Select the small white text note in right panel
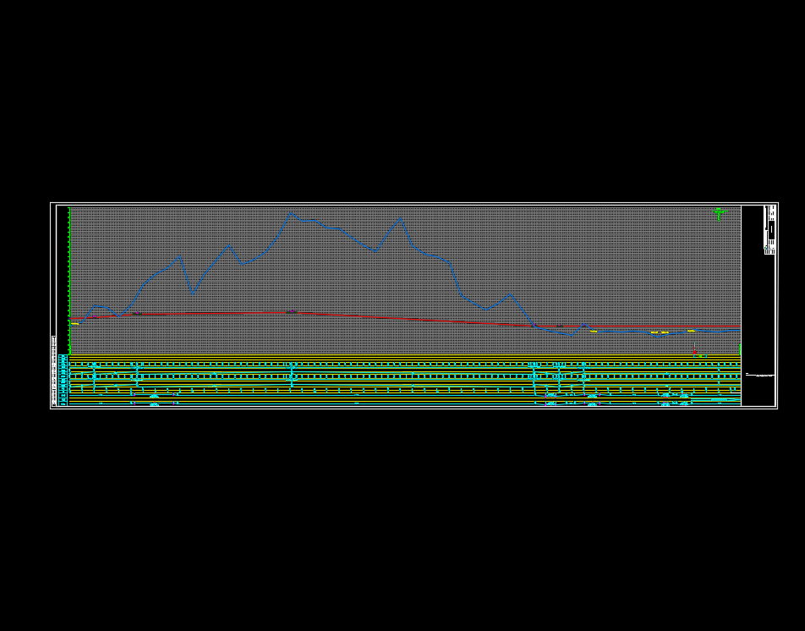The image size is (805, 631). (761, 375)
